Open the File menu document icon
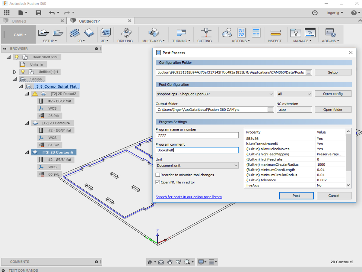 21,13
